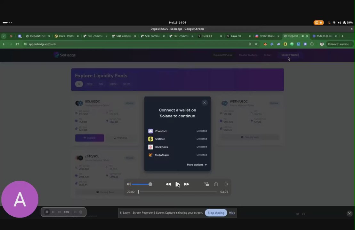The width and height of the screenshot is (355, 230).
Task: Click the Loom rewind control icon
Action: 59,212
